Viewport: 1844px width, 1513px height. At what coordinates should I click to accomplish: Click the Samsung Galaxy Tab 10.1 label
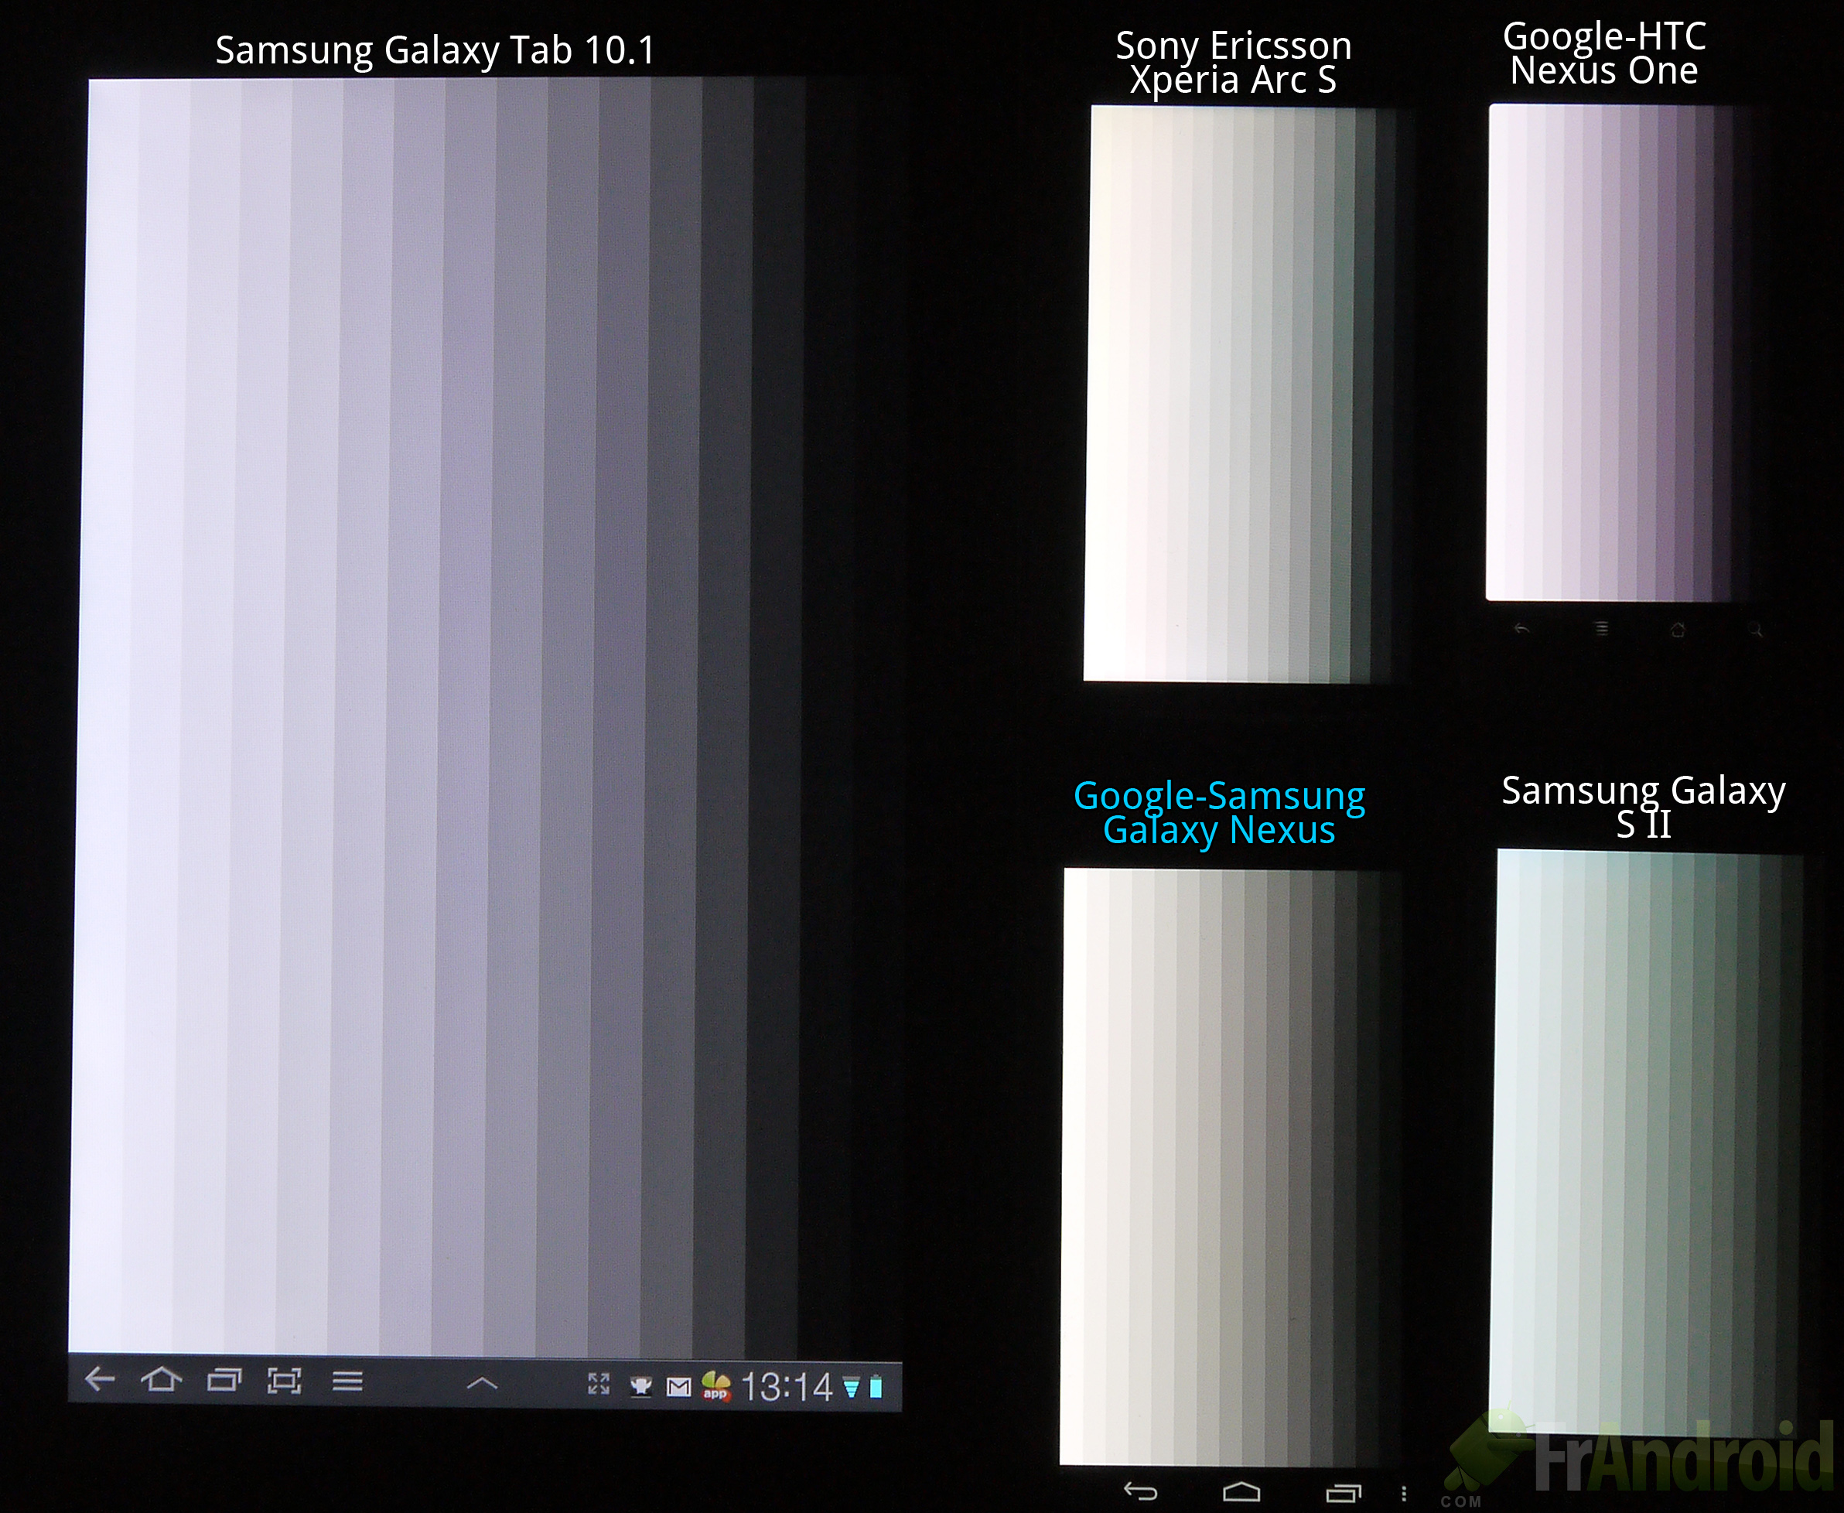click(435, 50)
